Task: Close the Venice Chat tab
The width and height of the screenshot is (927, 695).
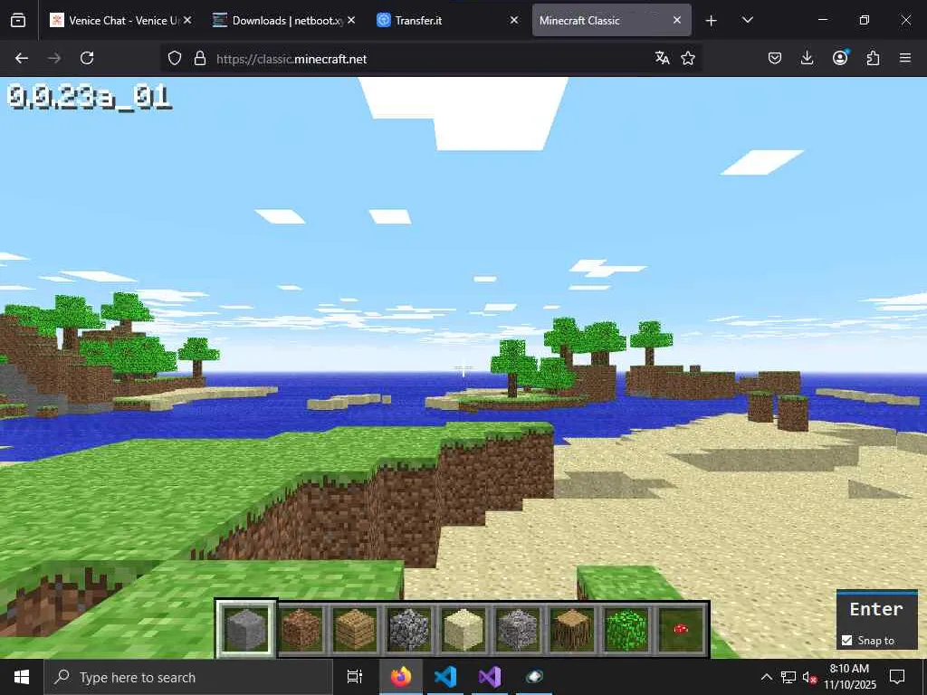Action: [x=187, y=20]
